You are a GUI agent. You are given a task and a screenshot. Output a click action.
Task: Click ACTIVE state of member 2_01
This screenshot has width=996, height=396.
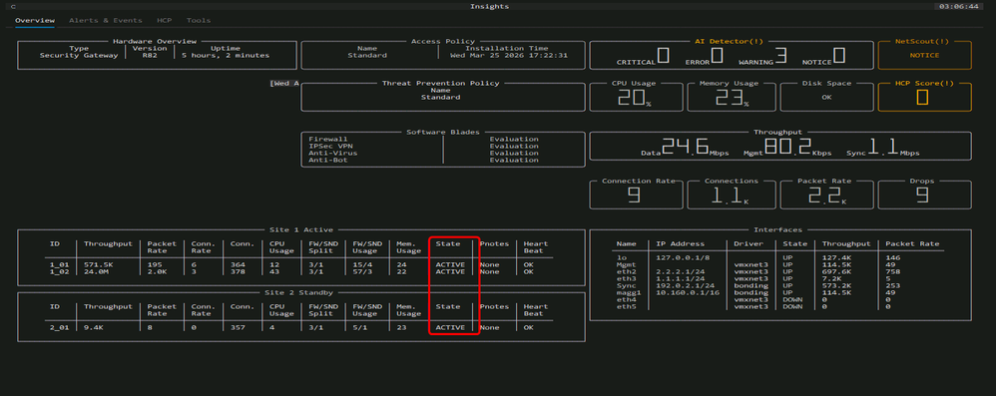tap(450, 327)
